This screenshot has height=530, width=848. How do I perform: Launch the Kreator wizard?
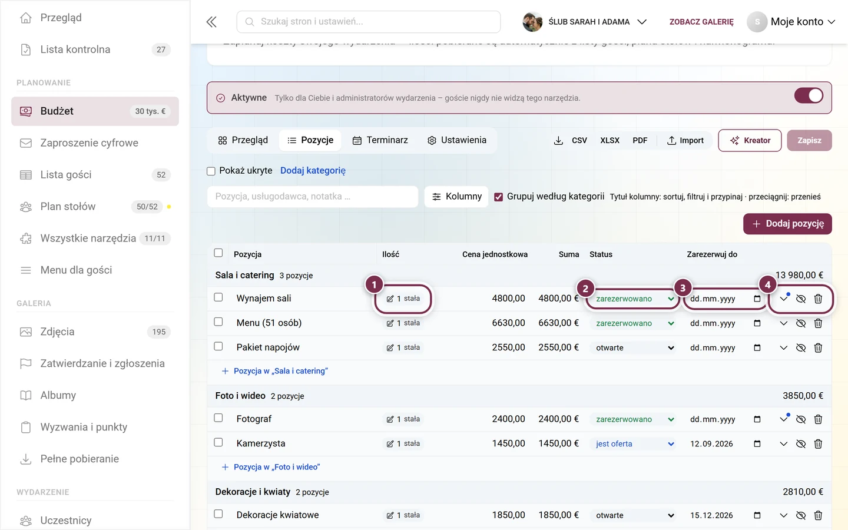(750, 140)
